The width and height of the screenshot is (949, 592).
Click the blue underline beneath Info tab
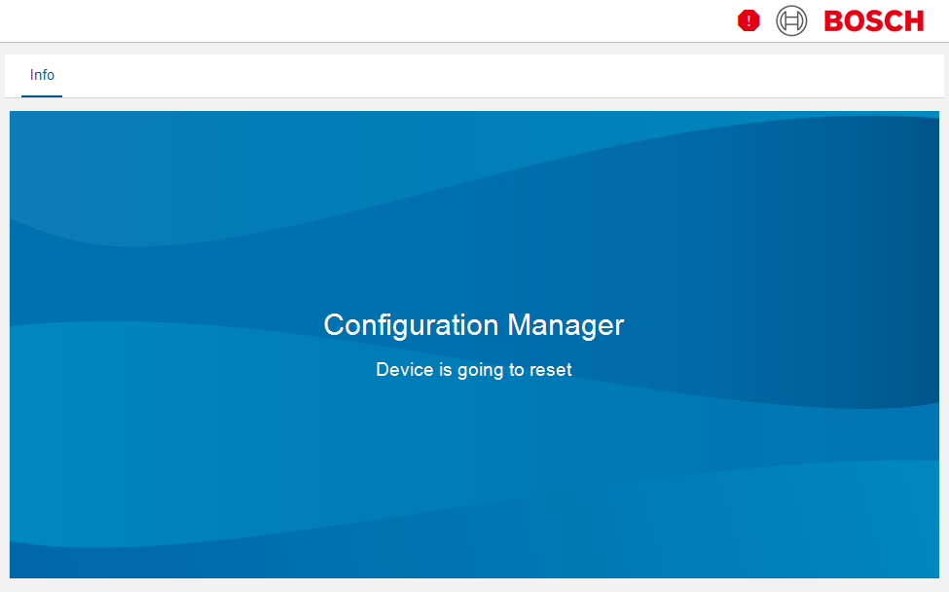tap(42, 96)
